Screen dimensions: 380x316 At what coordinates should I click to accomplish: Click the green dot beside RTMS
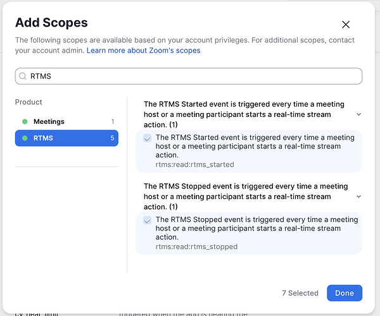[25, 138]
